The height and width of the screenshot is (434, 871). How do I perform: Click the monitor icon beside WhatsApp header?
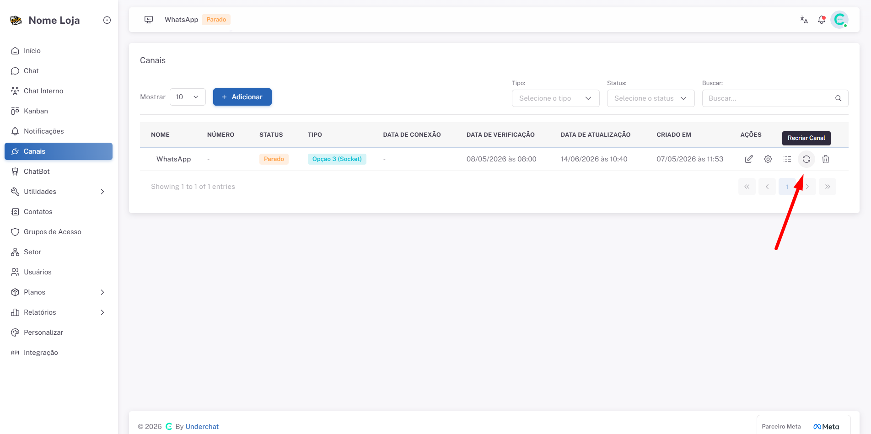[149, 20]
